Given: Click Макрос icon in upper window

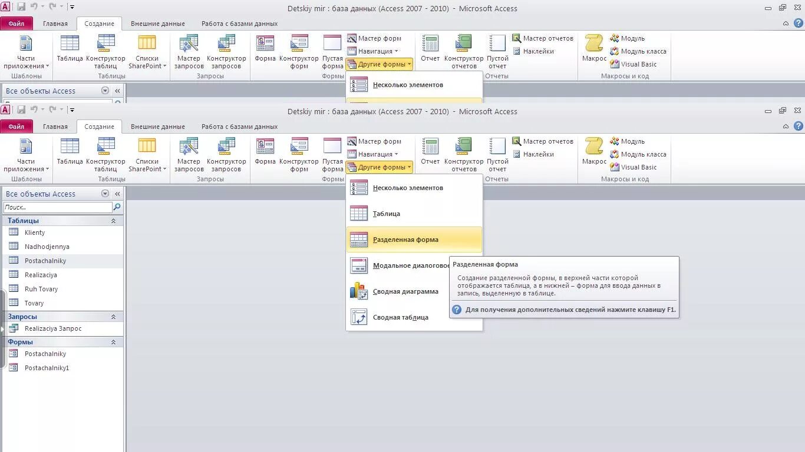Looking at the screenshot, I should tap(594, 48).
